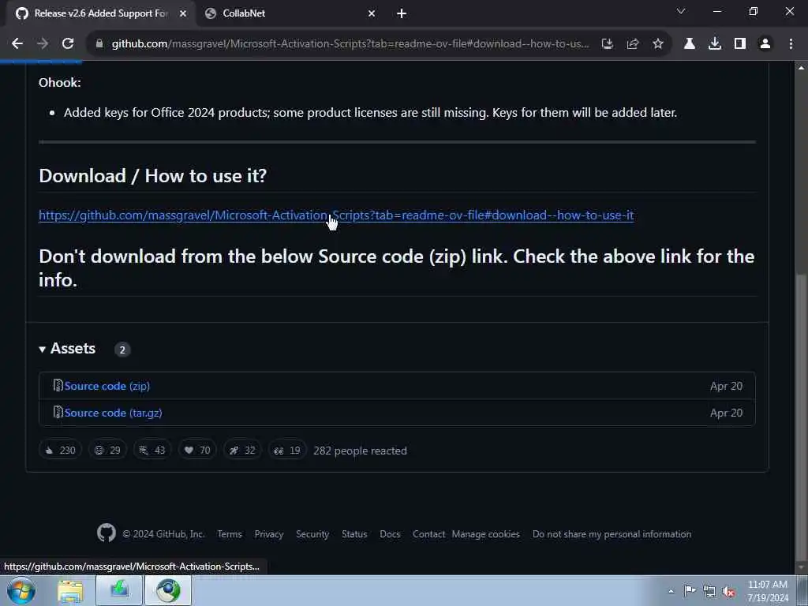This screenshot has height=606, width=808.
Task: Click the GitHub logo in footer
Action: click(107, 533)
